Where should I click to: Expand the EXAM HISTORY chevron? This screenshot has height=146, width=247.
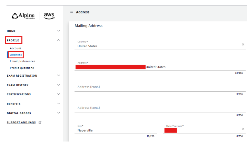[x=59, y=85]
